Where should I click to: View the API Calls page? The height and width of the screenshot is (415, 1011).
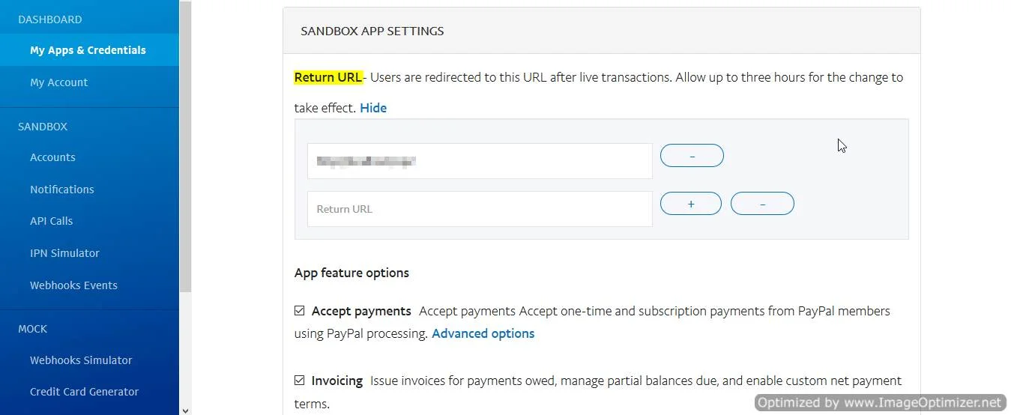(51, 221)
